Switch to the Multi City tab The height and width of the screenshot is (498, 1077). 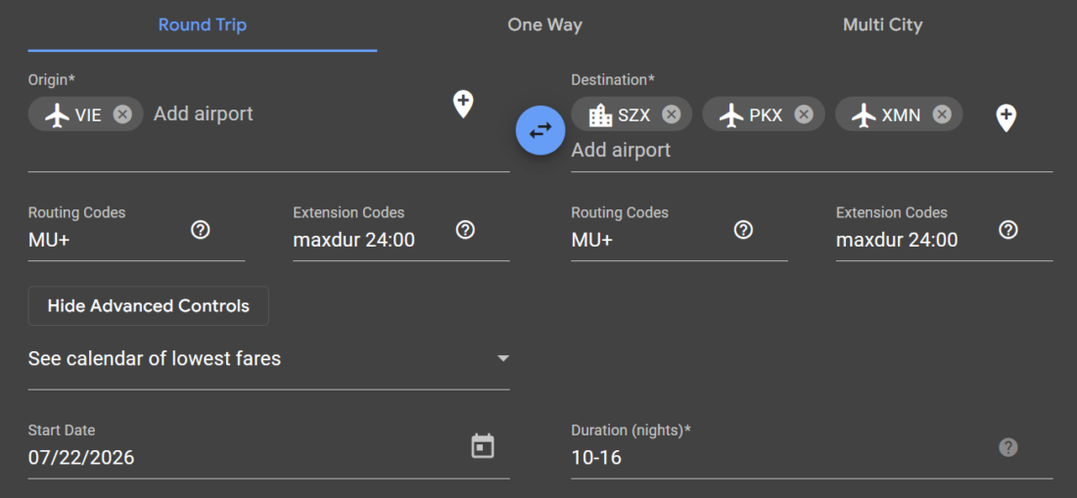882,25
